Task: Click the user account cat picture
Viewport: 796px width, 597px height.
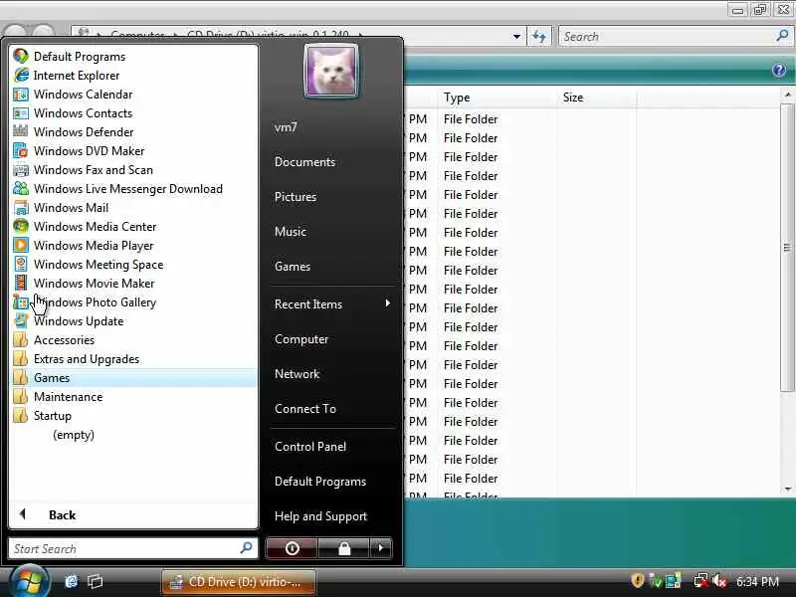Action: click(x=331, y=71)
